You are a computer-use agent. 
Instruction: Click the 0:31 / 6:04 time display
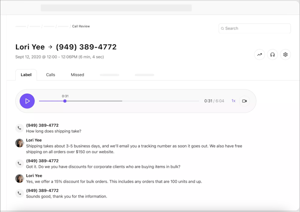tap(214, 101)
